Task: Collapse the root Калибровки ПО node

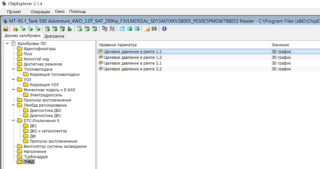Action: [x=7, y=43]
